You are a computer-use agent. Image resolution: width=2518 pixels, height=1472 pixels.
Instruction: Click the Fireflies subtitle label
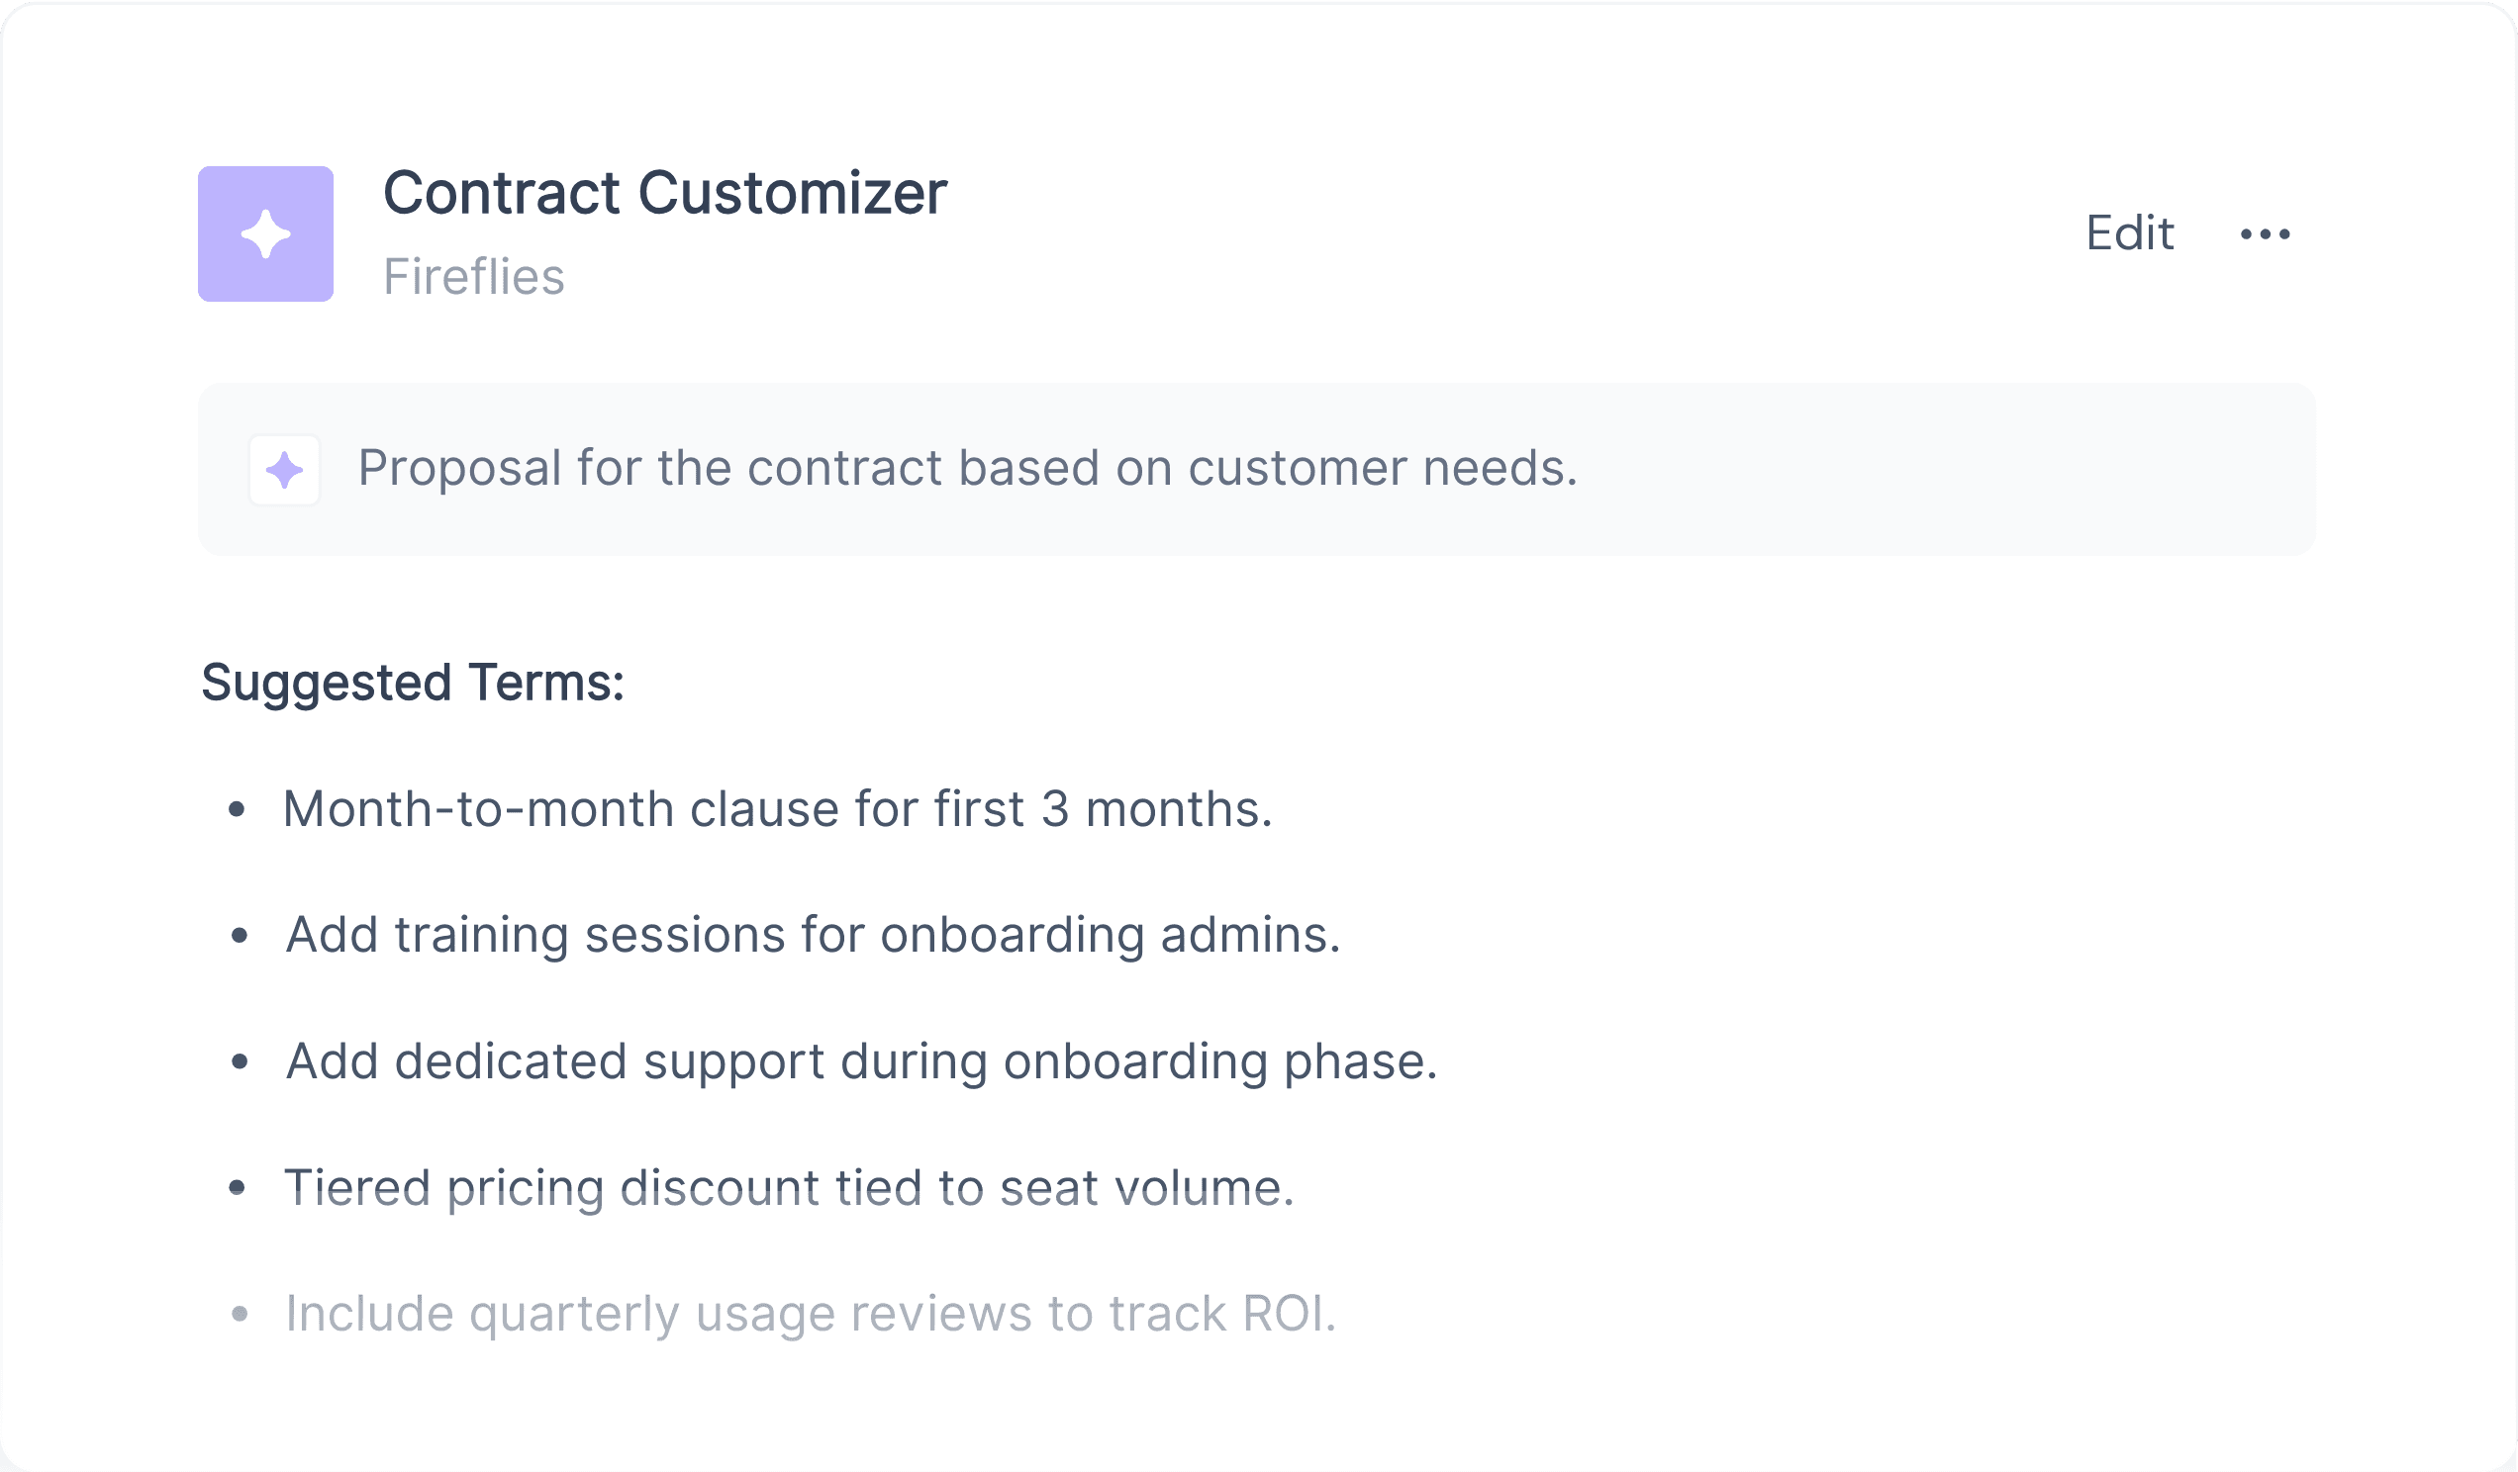click(x=474, y=277)
